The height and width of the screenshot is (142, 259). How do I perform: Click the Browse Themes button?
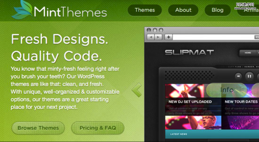click(38, 128)
